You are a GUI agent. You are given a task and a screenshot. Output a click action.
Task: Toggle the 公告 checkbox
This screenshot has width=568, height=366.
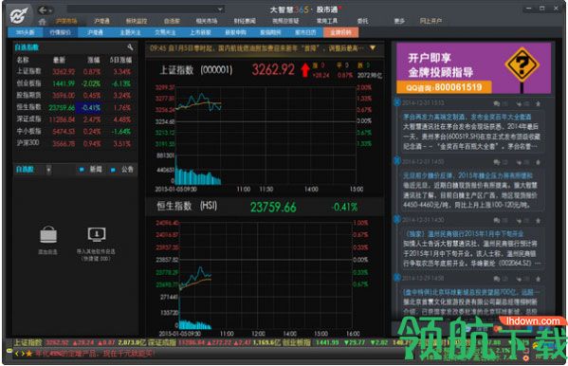coord(114,169)
